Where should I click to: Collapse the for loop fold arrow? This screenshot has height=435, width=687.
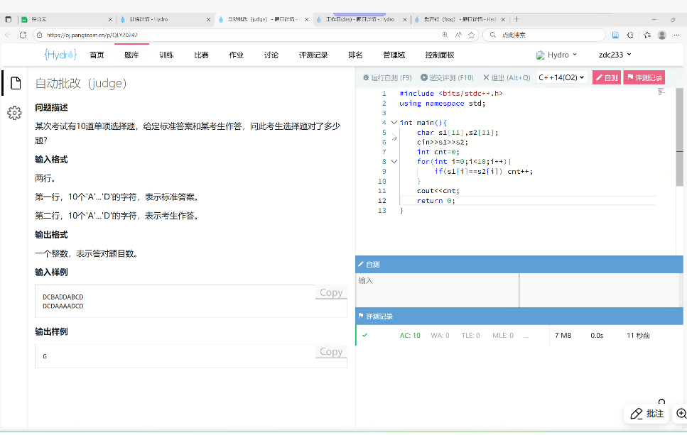pos(394,162)
